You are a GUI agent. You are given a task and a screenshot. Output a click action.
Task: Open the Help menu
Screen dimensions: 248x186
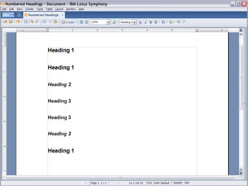click(81, 9)
